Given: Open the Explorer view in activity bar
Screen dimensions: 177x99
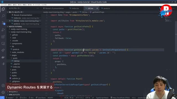Looking at the screenshot, I should tap(3, 9).
